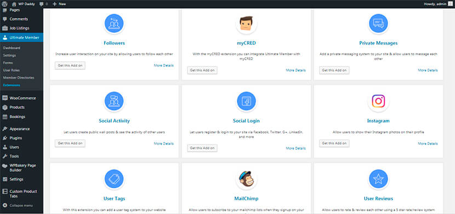Click the Appearance paintbrush icon
455x214 pixels.
tap(4, 129)
